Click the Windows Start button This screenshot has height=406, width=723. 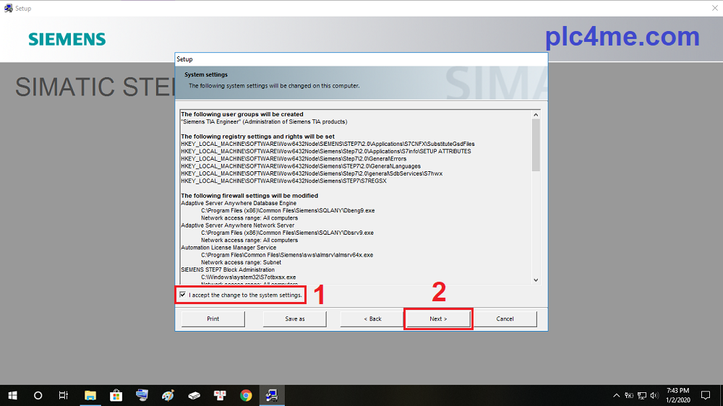[12, 395]
